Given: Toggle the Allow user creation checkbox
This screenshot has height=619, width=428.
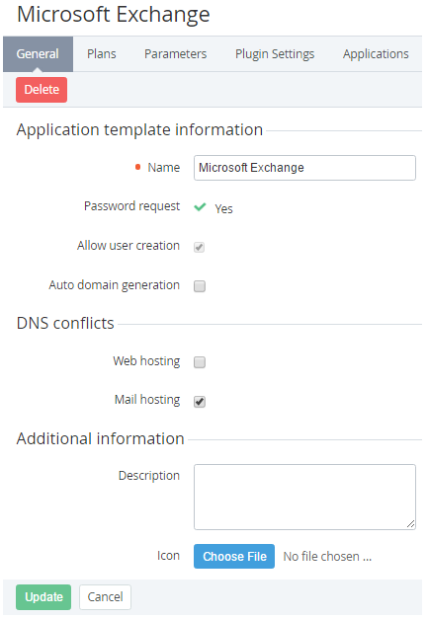Looking at the screenshot, I should 200,247.
